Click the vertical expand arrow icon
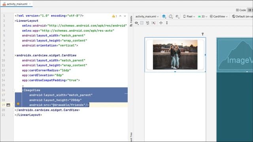This screenshot has height=142, width=253. (x=167, y=23)
